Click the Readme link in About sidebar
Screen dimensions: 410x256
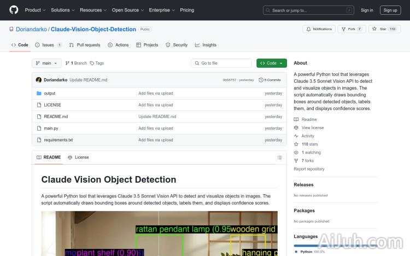pyautogui.click(x=305, y=119)
